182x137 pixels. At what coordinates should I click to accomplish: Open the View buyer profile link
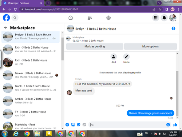(132, 73)
